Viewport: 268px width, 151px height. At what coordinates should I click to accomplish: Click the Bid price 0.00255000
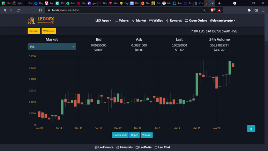99,45
